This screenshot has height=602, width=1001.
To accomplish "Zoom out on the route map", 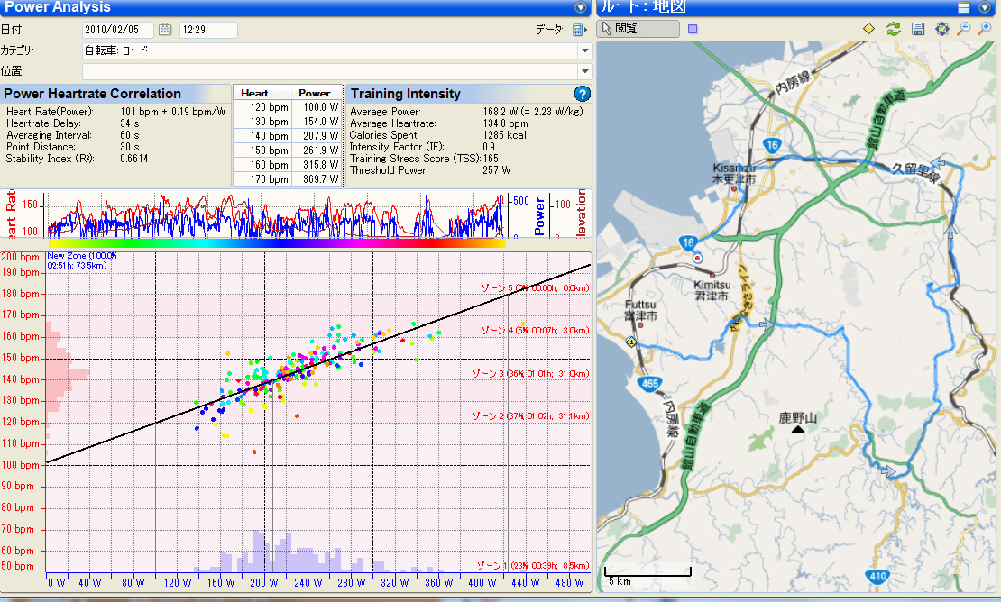I will pos(963,29).
